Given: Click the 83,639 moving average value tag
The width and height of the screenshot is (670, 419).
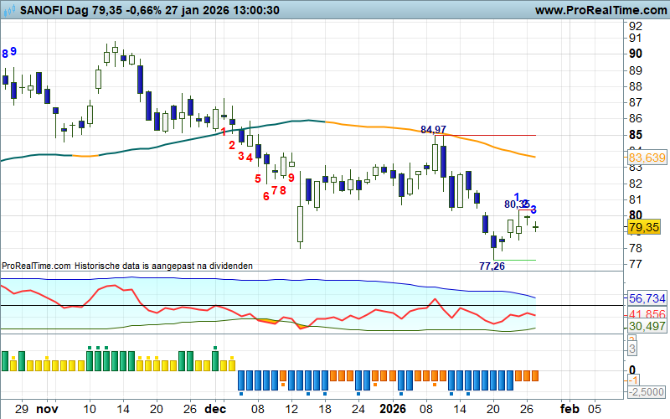Looking at the screenshot, I should point(646,158).
